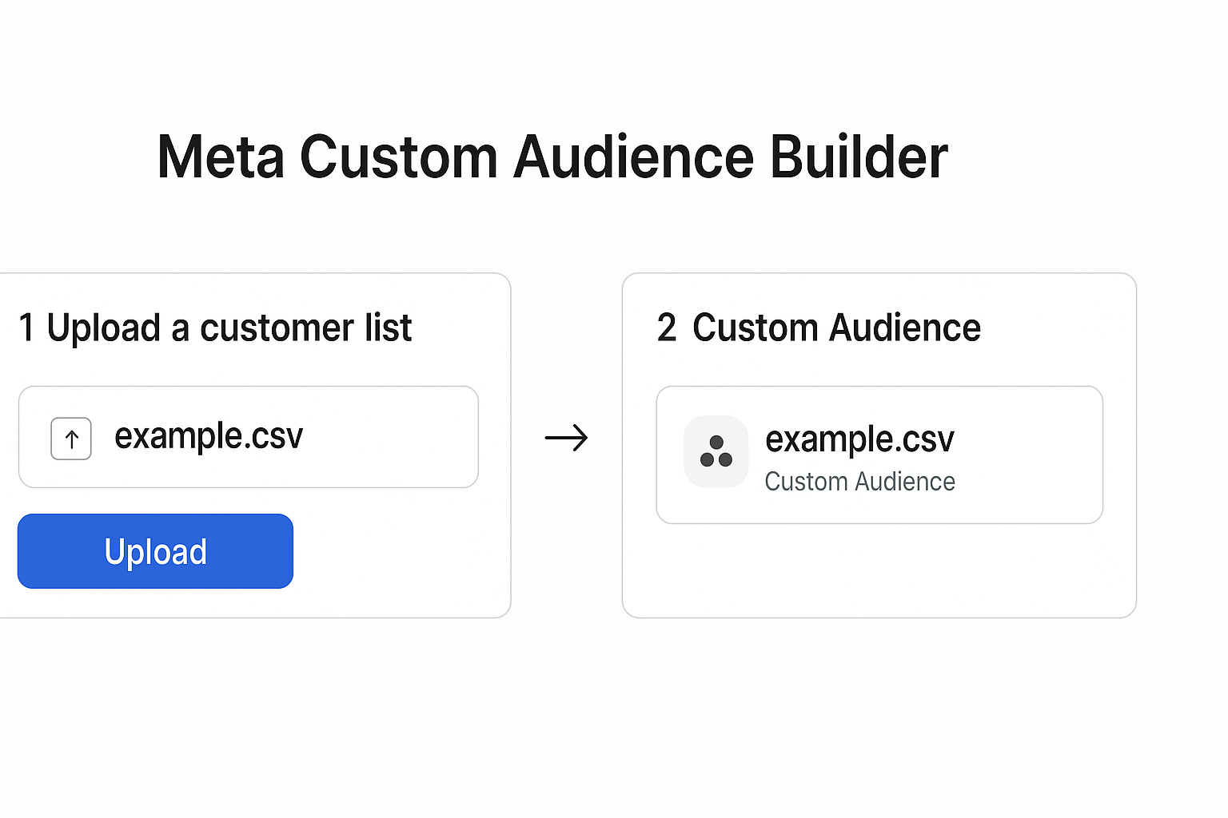Click the upload arrow icon beside example.csv
This screenshot has width=1228, height=818.
pyautogui.click(x=71, y=439)
